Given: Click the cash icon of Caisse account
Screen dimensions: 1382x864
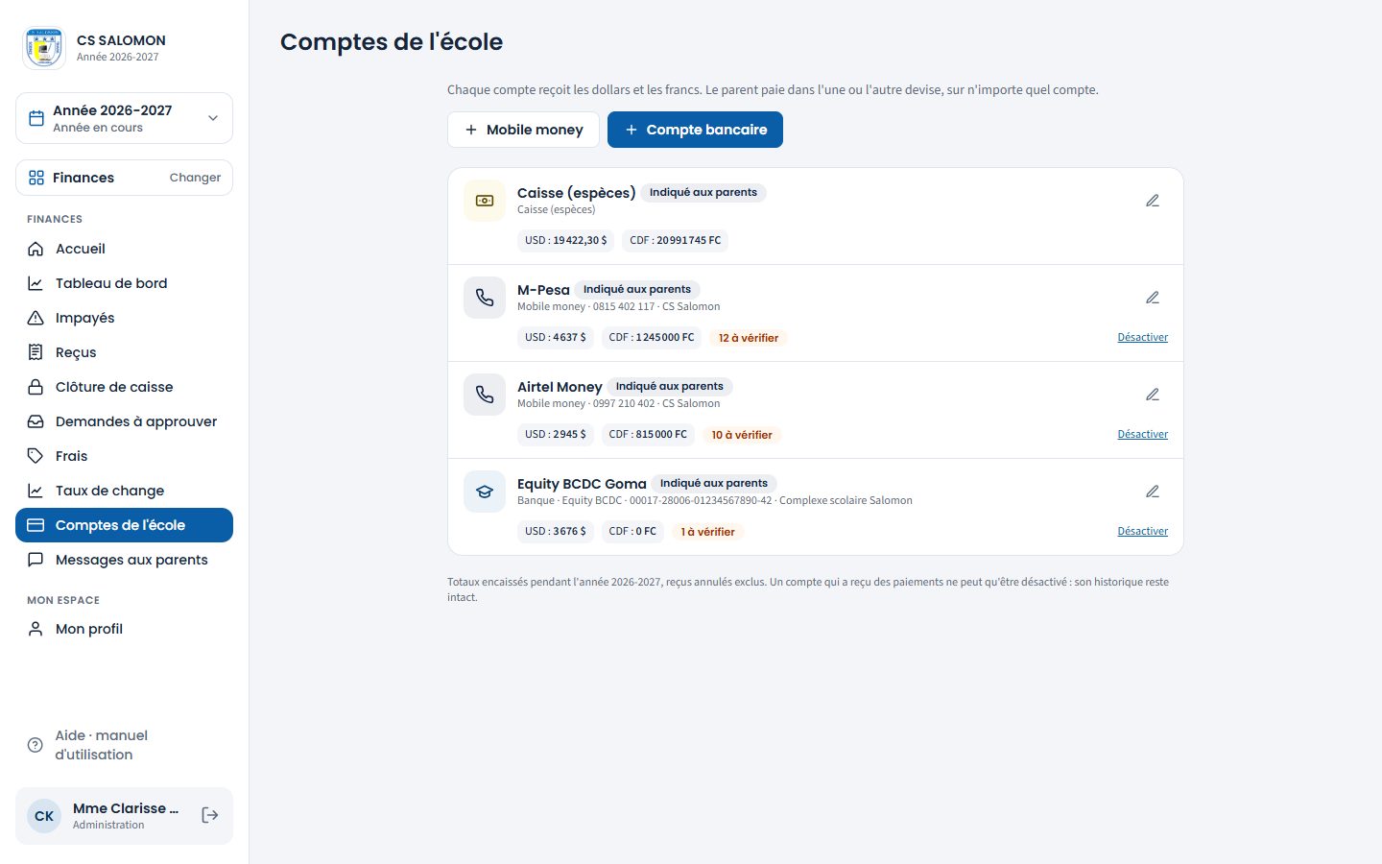Looking at the screenshot, I should coord(485,201).
